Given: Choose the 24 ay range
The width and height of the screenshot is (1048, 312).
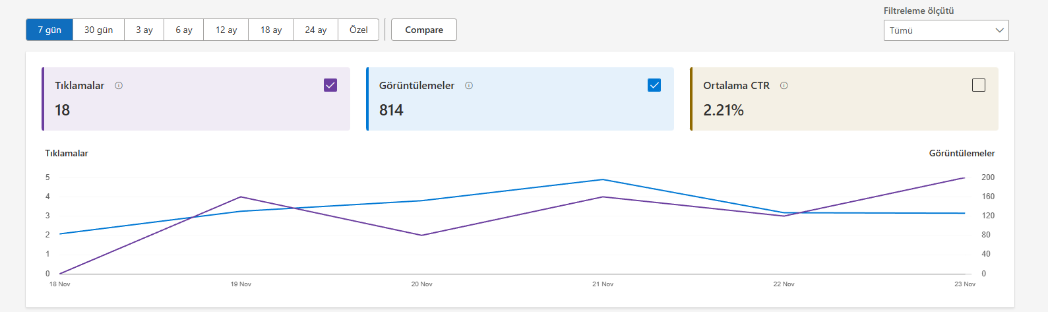Looking at the screenshot, I should click(x=316, y=30).
